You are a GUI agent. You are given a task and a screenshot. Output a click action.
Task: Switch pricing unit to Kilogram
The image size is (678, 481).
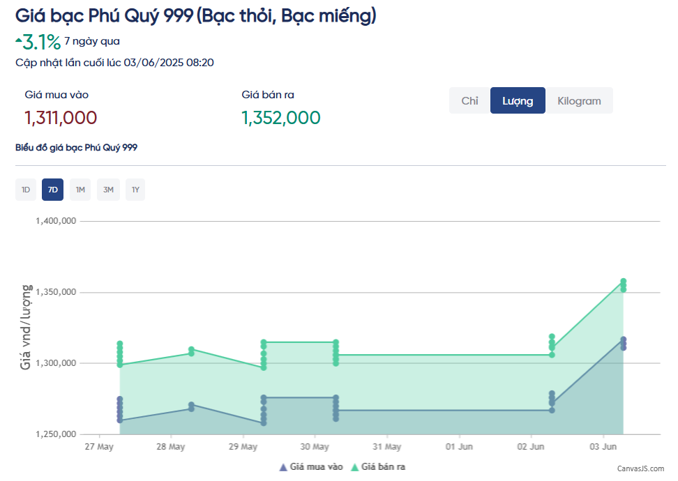[579, 100]
